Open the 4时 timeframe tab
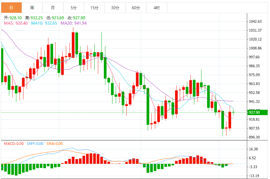Viewport: 270px width, 179px height. tap(157, 8)
